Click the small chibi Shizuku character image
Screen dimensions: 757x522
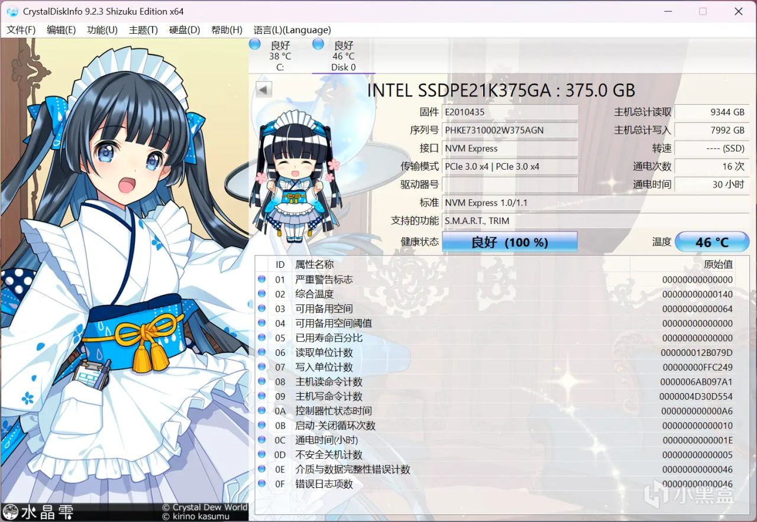pyautogui.click(x=295, y=176)
